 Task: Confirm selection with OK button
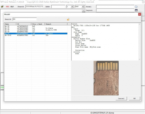[x=134, y=99]
